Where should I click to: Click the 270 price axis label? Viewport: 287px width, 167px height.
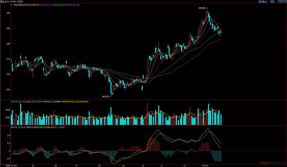pos(9,75)
